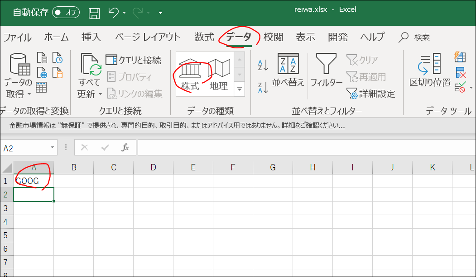
Task: Click the From Table/Range icon
Action: pyautogui.click(x=41, y=87)
